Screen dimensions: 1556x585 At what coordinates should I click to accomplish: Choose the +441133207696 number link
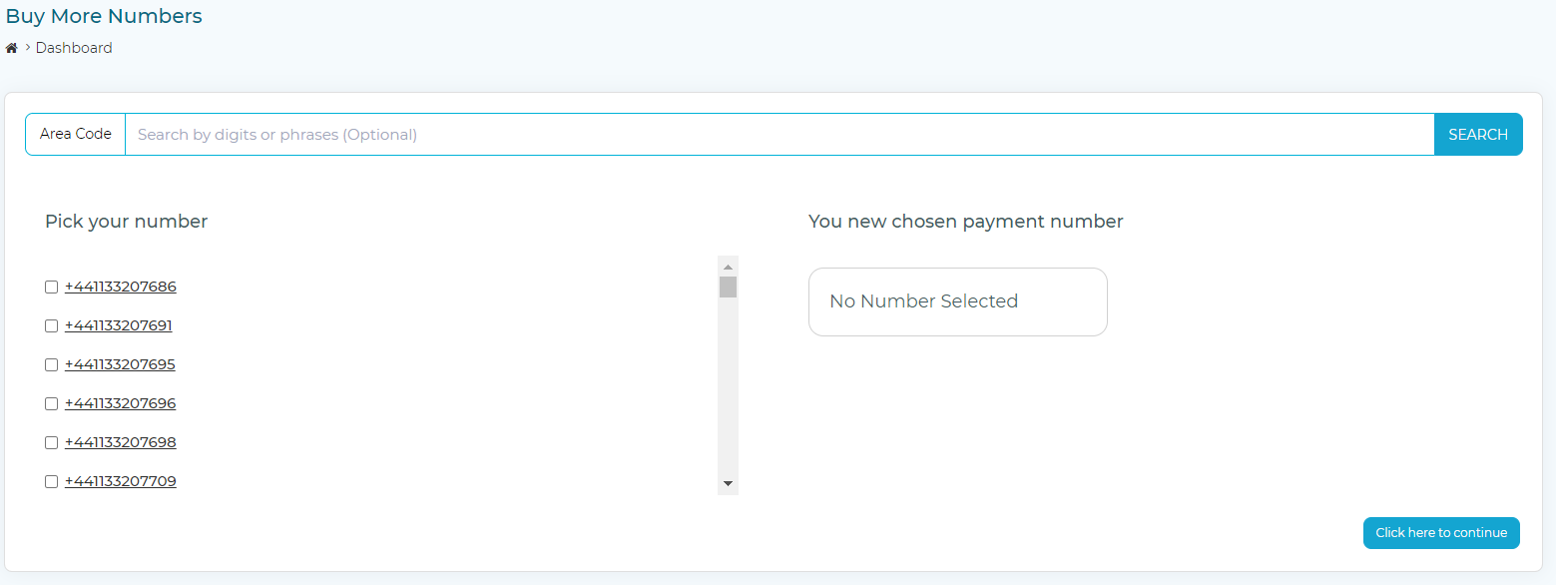click(x=121, y=403)
